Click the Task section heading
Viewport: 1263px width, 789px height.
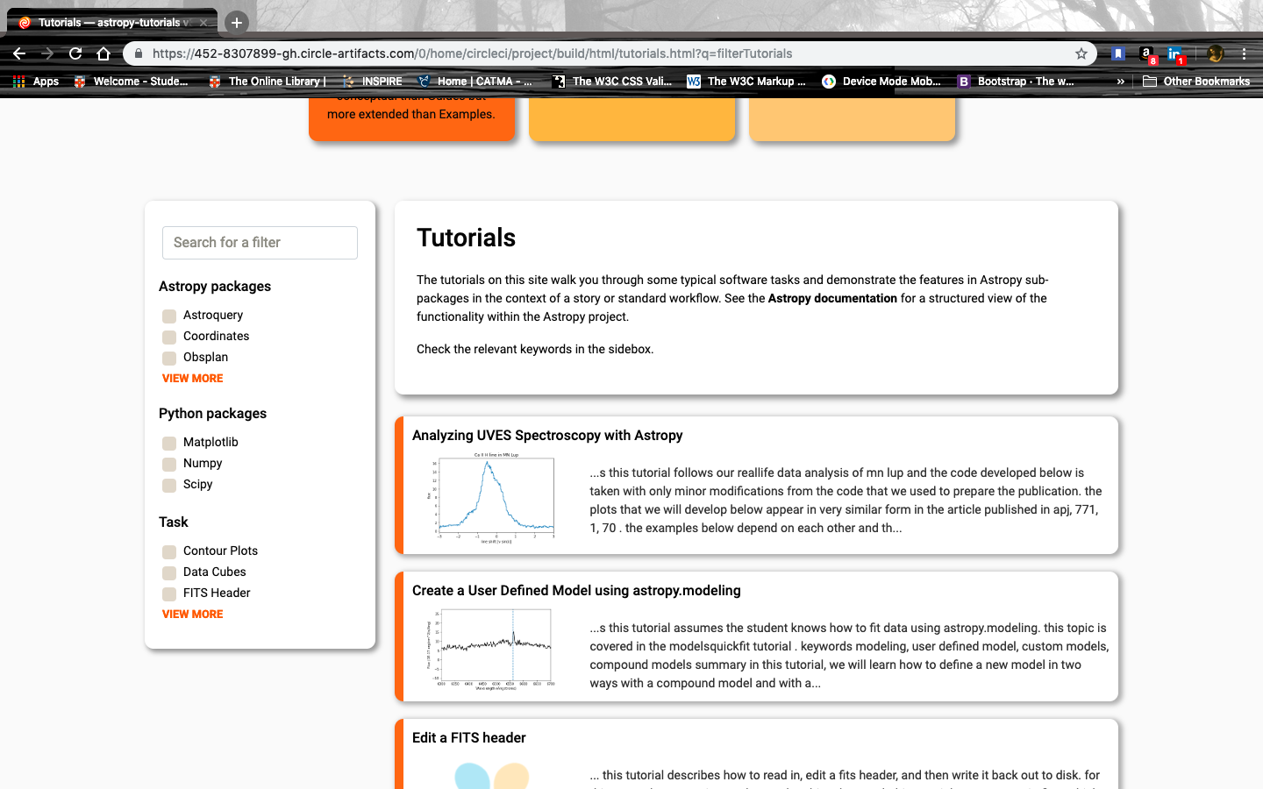pyautogui.click(x=174, y=522)
